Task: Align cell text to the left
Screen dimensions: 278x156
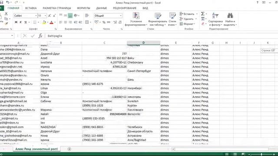Action: point(61,22)
